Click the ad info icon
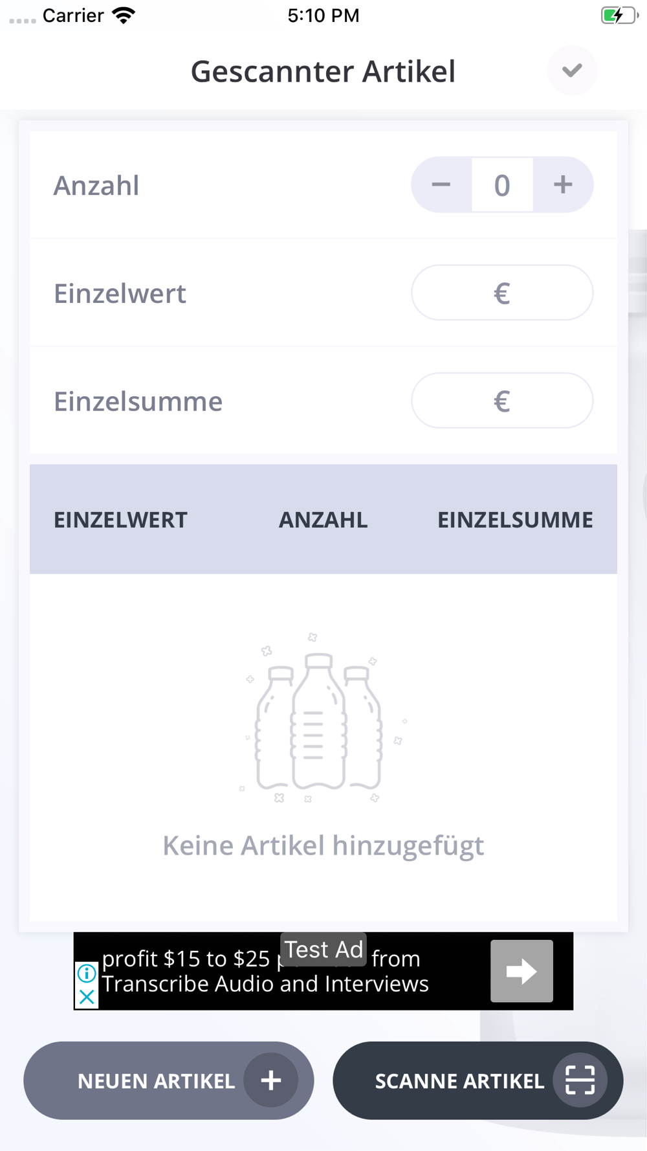 point(87,973)
